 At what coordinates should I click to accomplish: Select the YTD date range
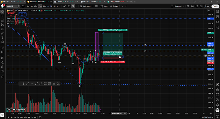click(x=25, y=117)
